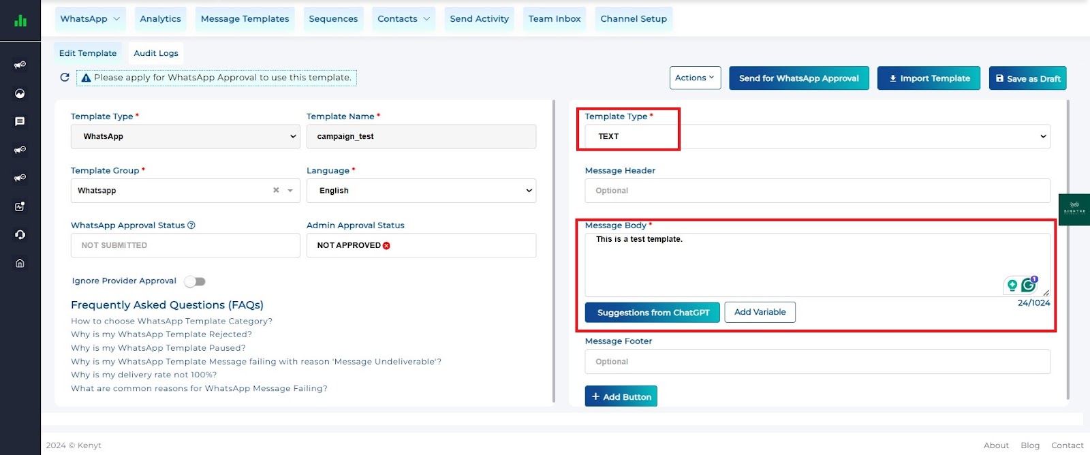Open Contacts dropdown in top navigation
The width and height of the screenshot is (1090, 455).
[x=403, y=19]
